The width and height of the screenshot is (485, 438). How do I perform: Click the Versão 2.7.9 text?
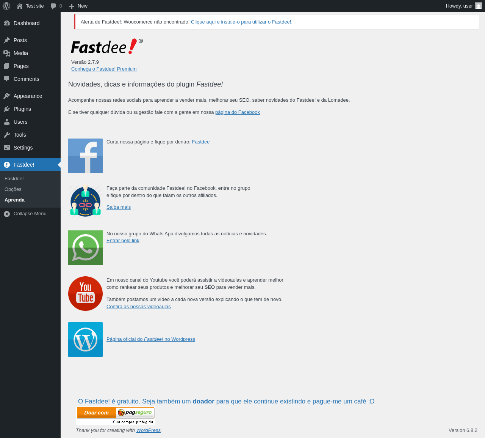85,62
